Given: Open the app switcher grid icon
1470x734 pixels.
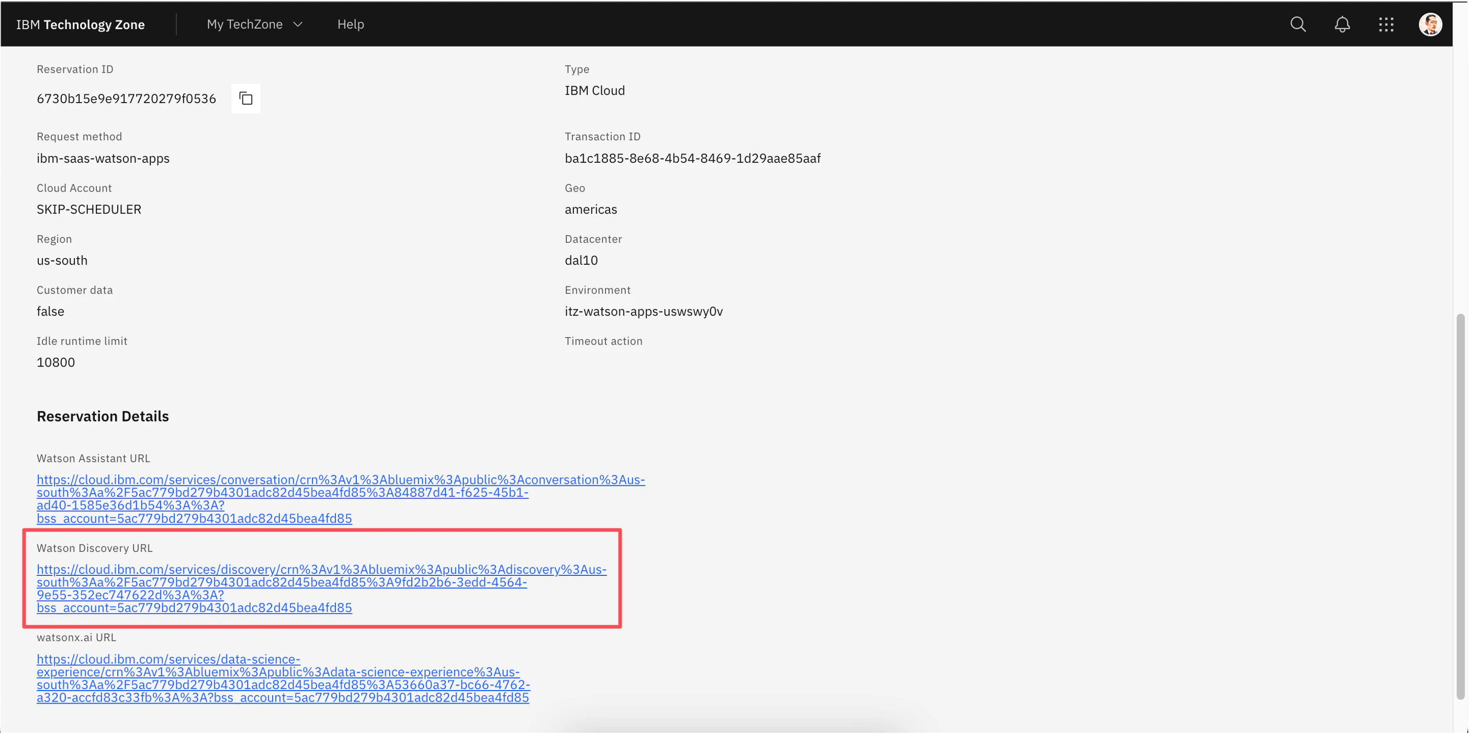Looking at the screenshot, I should (x=1386, y=24).
